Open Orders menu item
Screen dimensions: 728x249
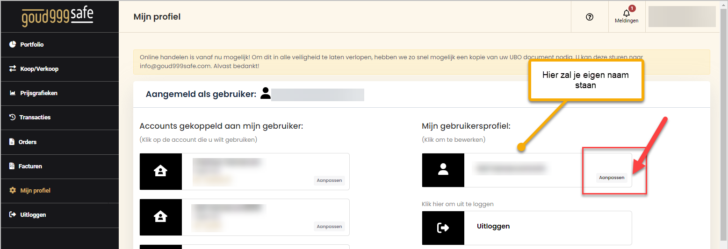click(x=59, y=142)
